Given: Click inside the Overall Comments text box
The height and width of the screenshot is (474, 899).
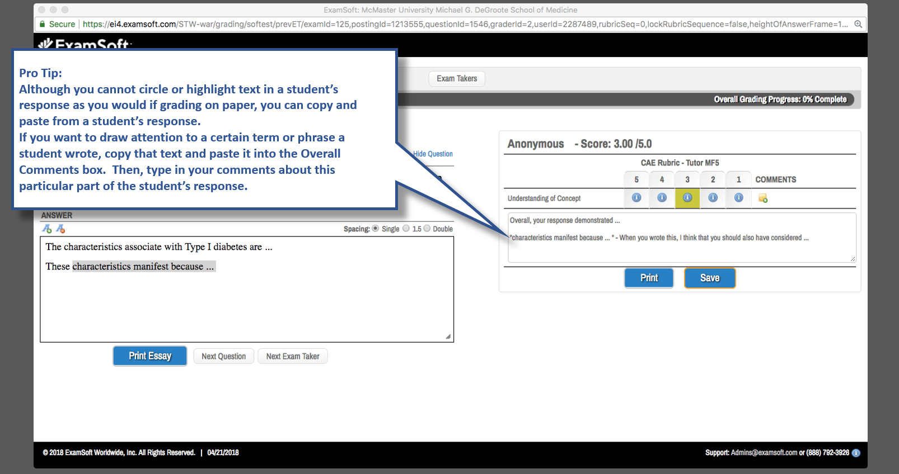Looking at the screenshot, I should click(x=682, y=238).
